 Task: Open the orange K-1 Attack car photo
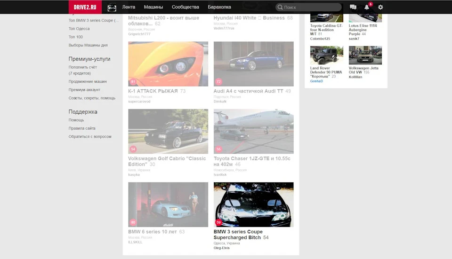(x=168, y=64)
